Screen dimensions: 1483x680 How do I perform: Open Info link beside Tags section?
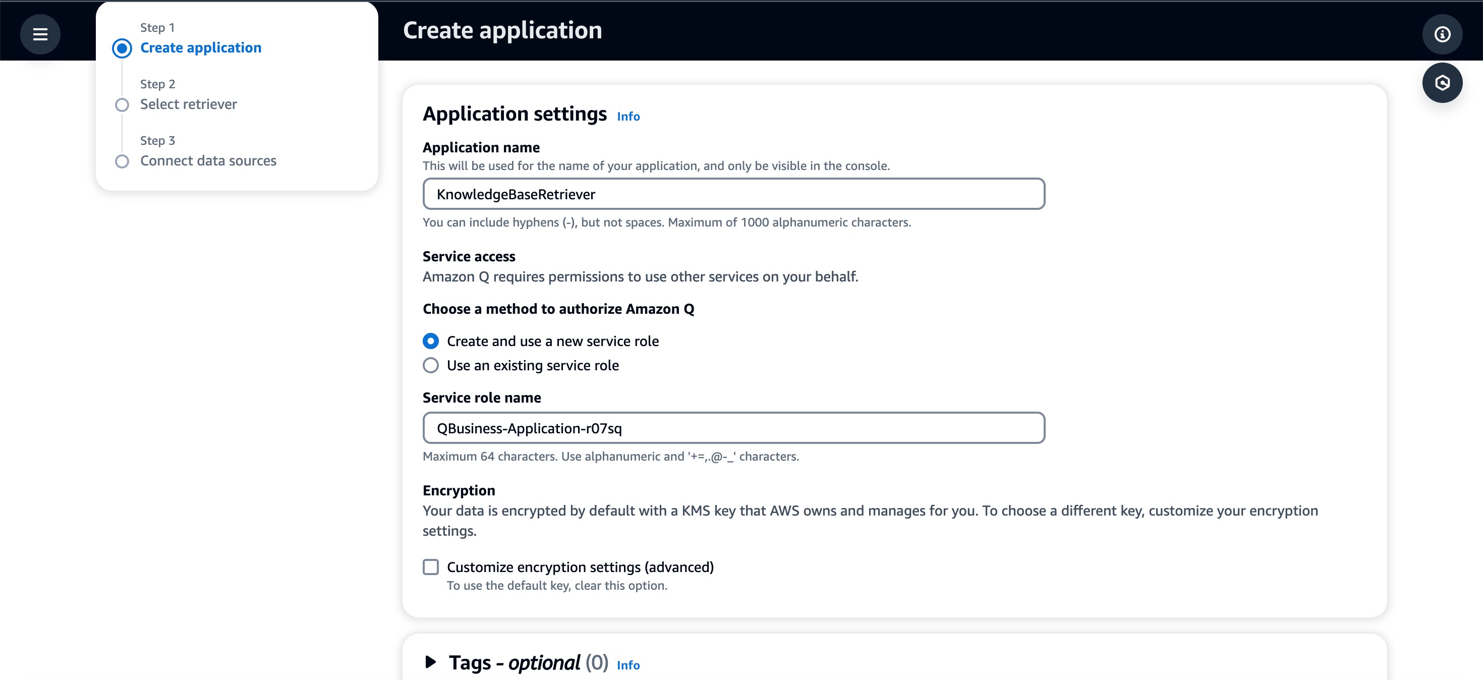628,665
